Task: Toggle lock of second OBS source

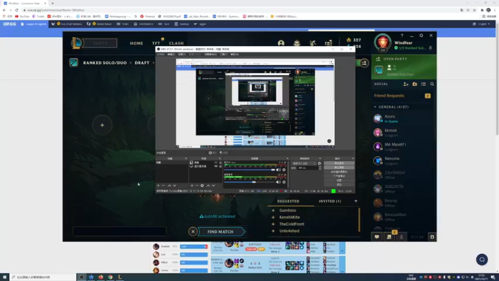Action: coord(220,166)
